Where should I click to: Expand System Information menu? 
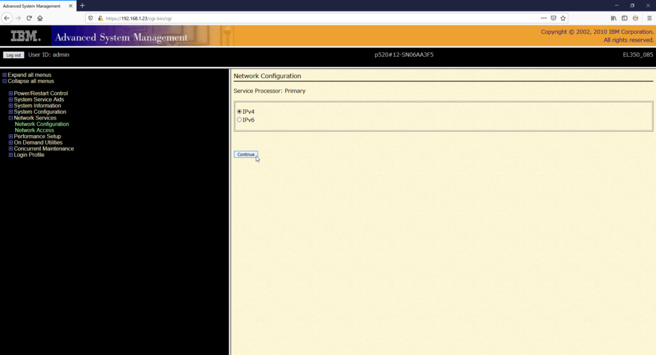[11, 106]
